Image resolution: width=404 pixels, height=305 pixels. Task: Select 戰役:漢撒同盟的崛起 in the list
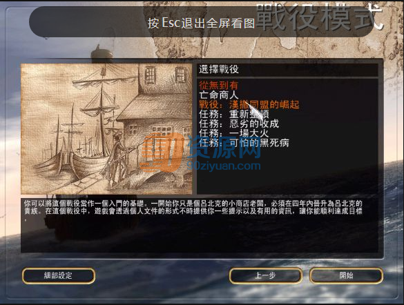click(x=249, y=104)
